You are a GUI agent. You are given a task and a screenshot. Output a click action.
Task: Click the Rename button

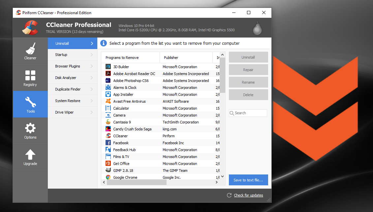coord(248,82)
